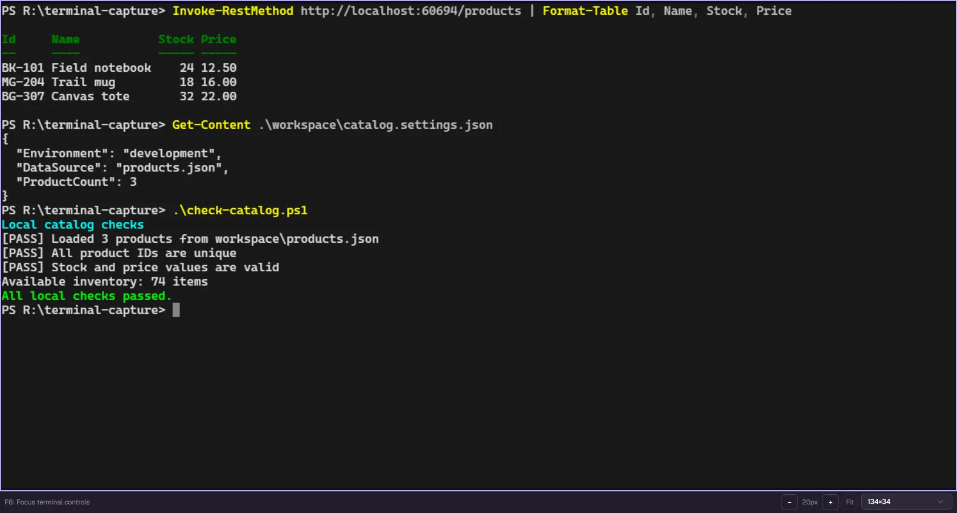Image resolution: width=957 pixels, height=513 pixels.
Task: Click the 16.00 price value
Action: tap(219, 82)
